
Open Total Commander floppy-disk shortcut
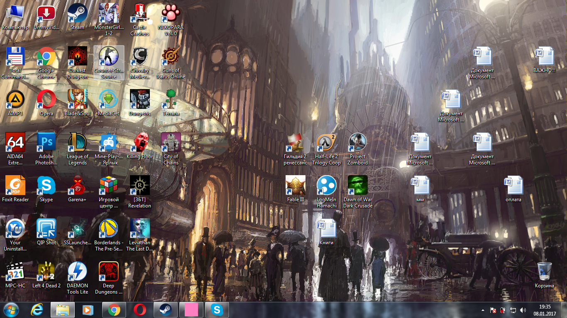click(x=15, y=63)
